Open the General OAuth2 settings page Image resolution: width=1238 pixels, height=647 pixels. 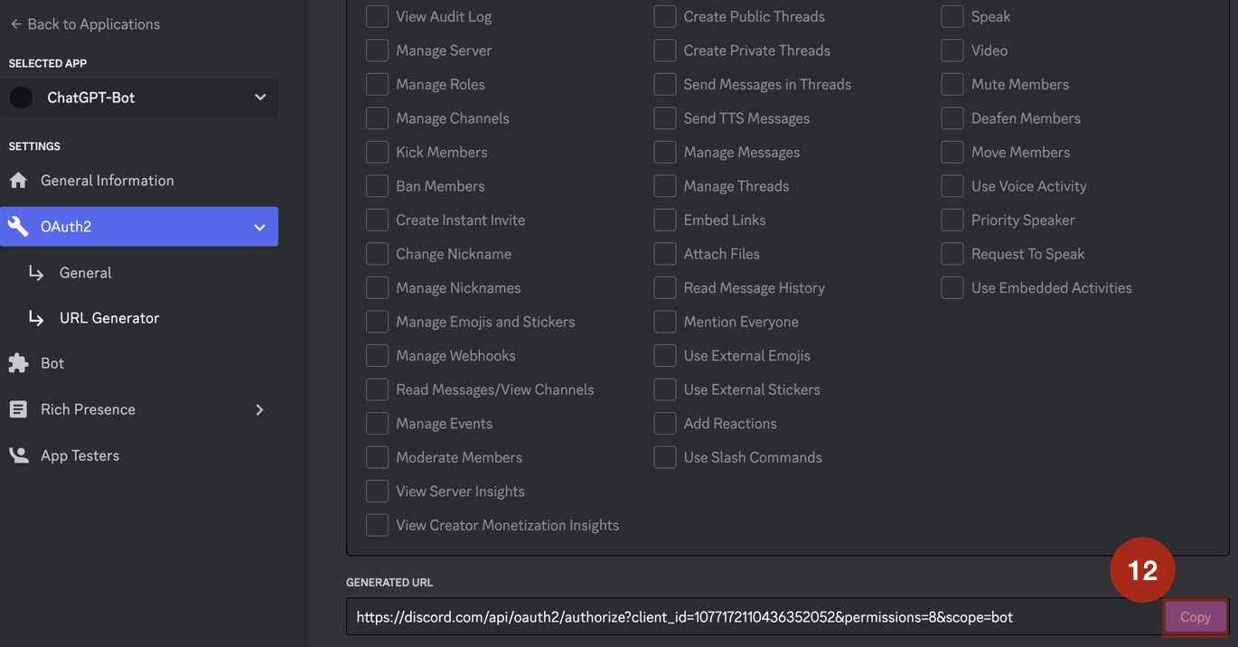point(86,273)
